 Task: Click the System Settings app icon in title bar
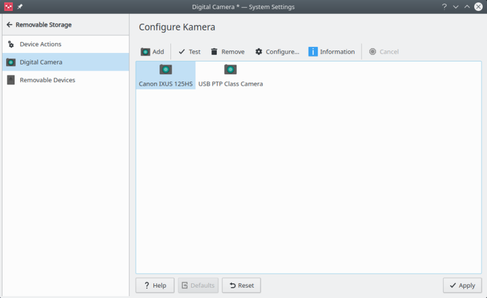(x=9, y=7)
